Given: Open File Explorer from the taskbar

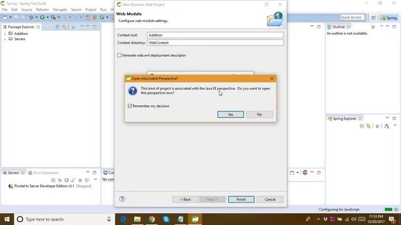Looking at the screenshot, I should point(137,219).
